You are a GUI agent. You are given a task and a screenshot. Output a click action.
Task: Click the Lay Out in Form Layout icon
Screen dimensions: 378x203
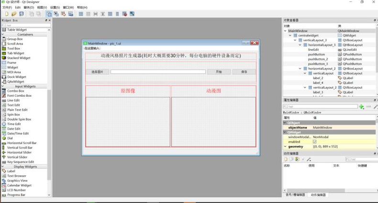pyautogui.click(x=117, y=14)
